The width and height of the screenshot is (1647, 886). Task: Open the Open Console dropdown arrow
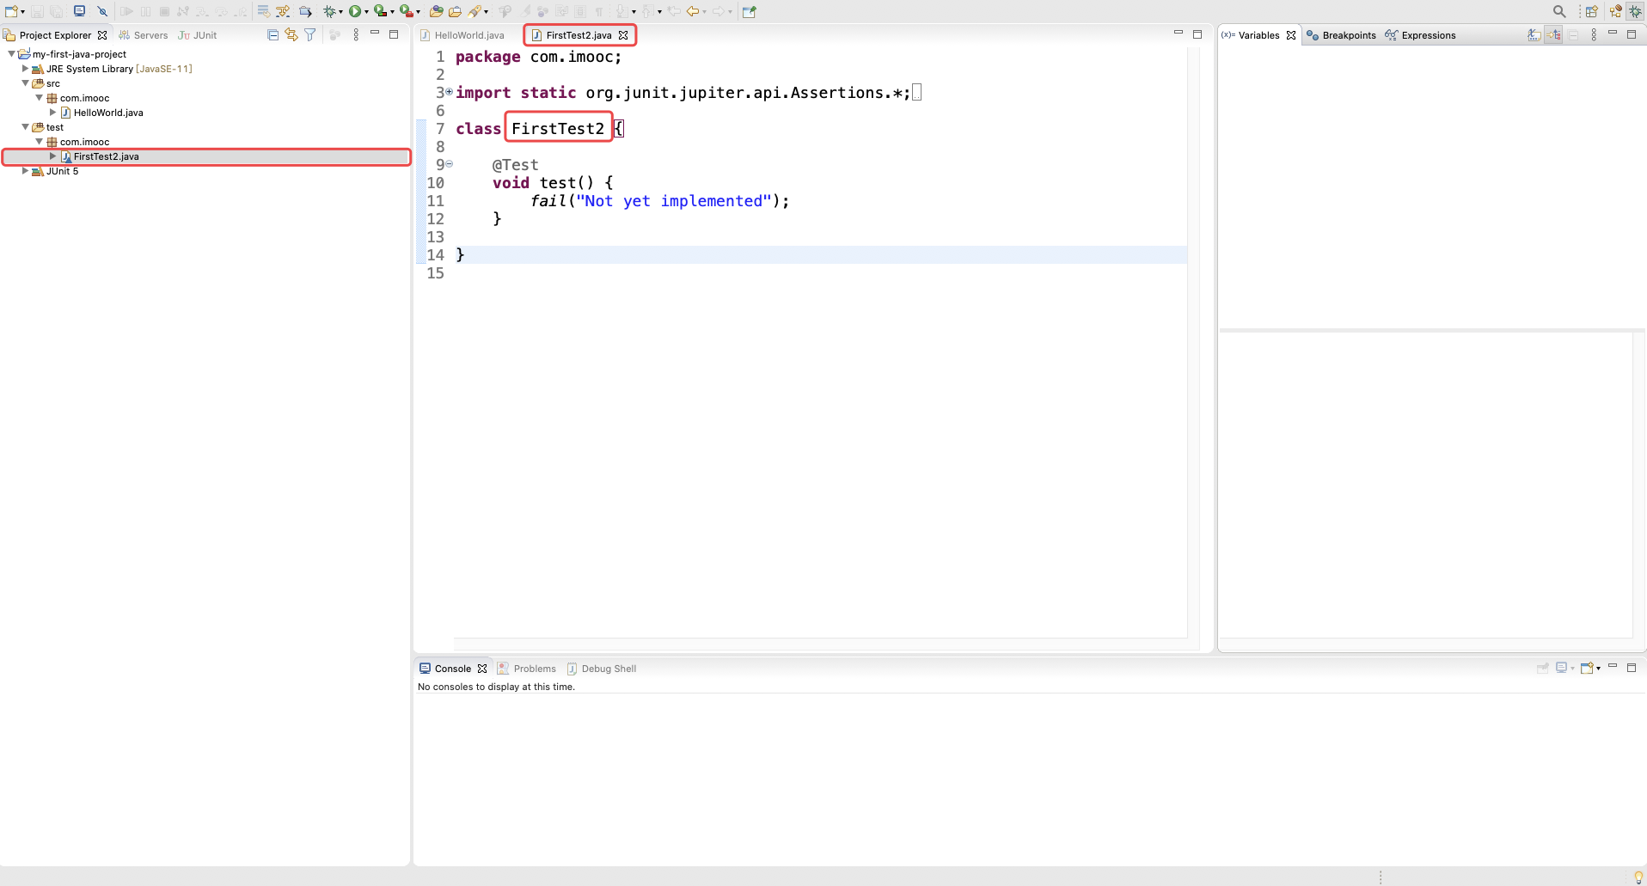[1598, 669]
